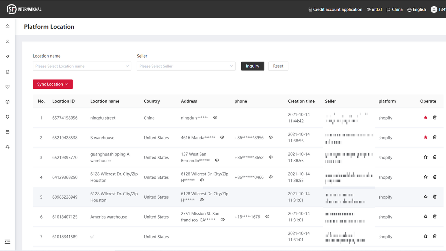Reveal phone ending in 8652
The width and height of the screenshot is (446, 251).
click(271, 157)
